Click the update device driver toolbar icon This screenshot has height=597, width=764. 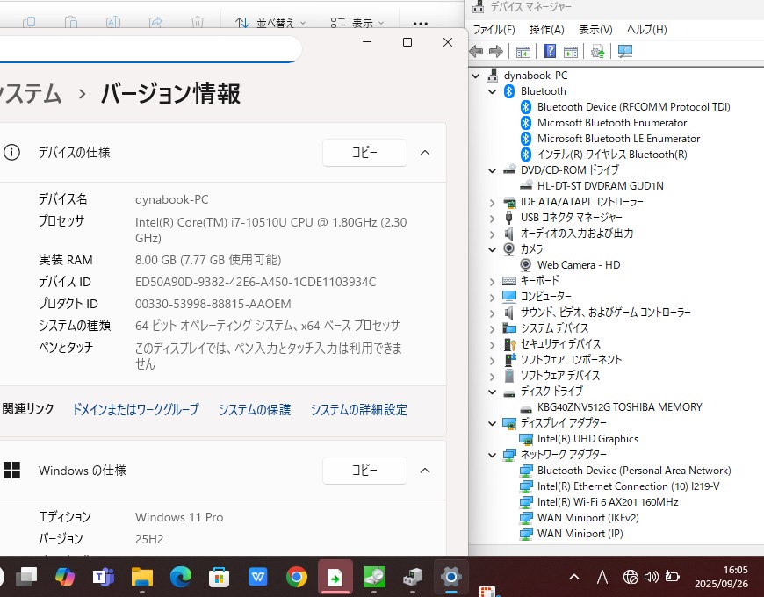click(x=598, y=52)
